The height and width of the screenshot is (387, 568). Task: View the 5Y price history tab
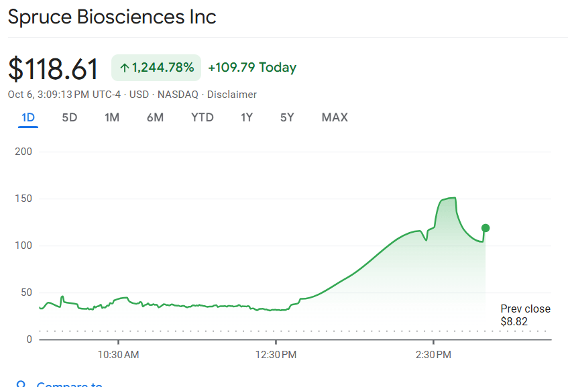[287, 117]
